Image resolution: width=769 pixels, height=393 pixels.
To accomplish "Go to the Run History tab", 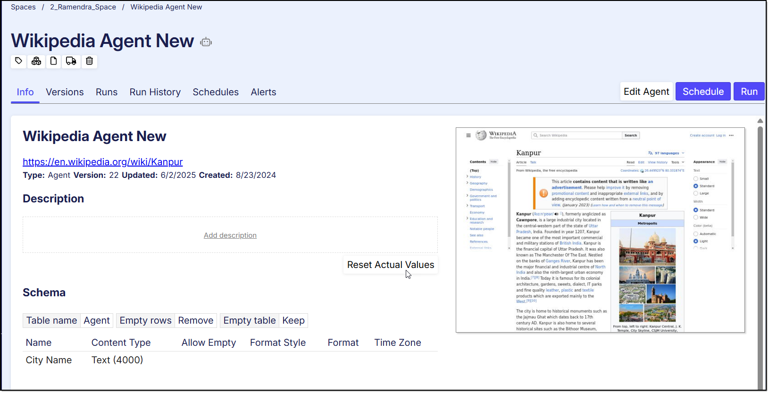I will pyautogui.click(x=155, y=92).
